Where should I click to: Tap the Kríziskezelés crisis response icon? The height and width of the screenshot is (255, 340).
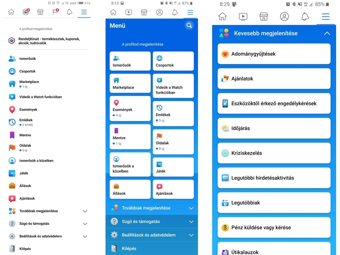[225, 153]
